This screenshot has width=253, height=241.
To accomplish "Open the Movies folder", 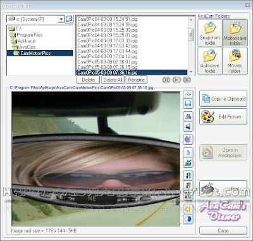I will click(x=235, y=61).
